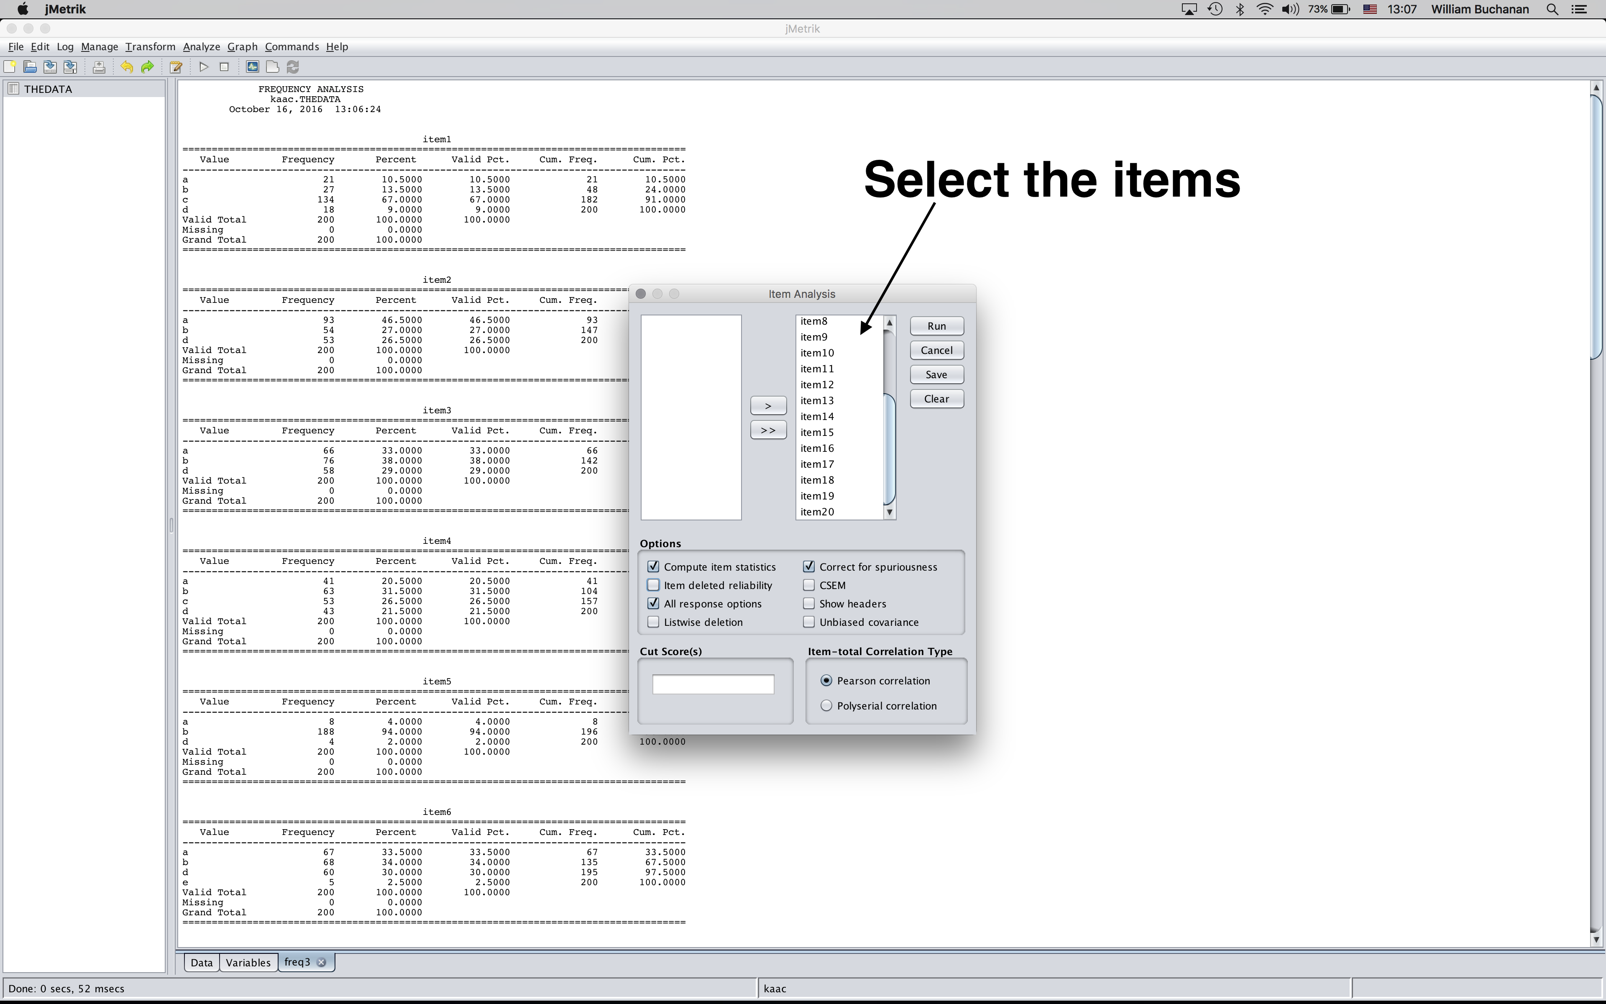Click the volume speaker icon
The width and height of the screenshot is (1606, 1004).
[x=1290, y=9]
